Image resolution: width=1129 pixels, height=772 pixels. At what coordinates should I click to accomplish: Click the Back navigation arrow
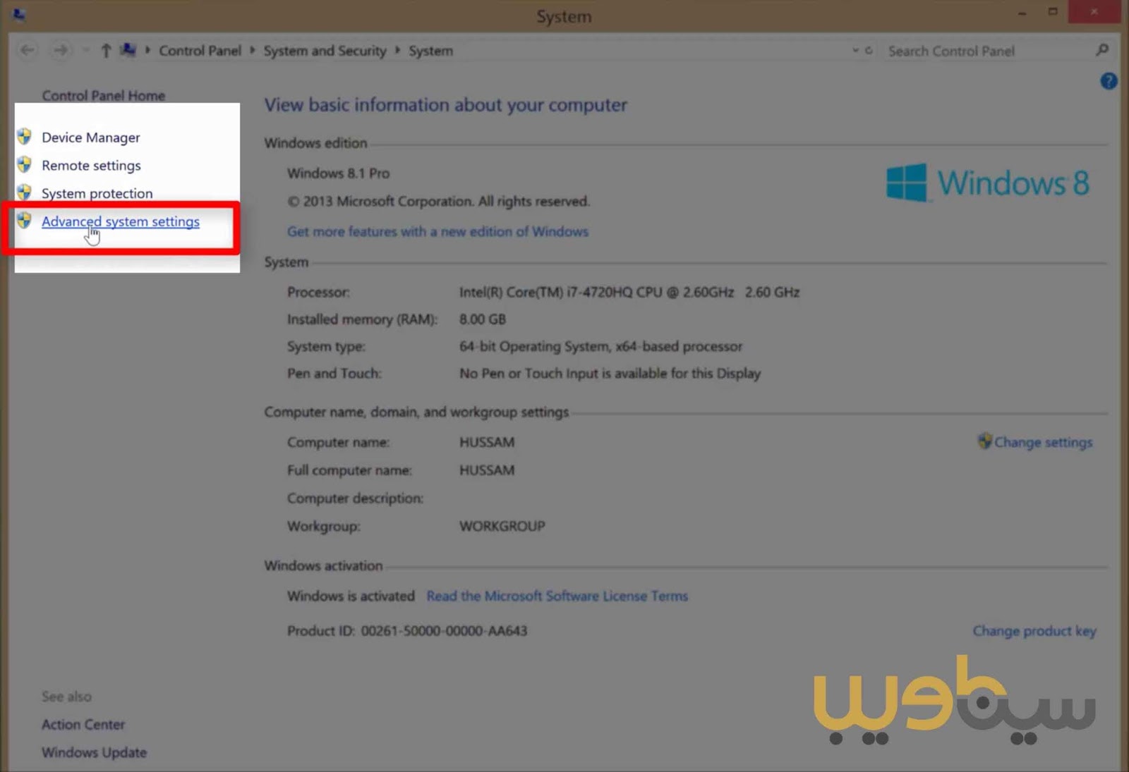[x=28, y=50]
